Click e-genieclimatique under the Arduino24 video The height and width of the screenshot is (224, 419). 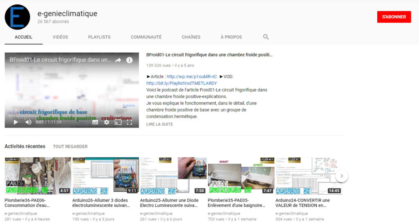pos(292,214)
